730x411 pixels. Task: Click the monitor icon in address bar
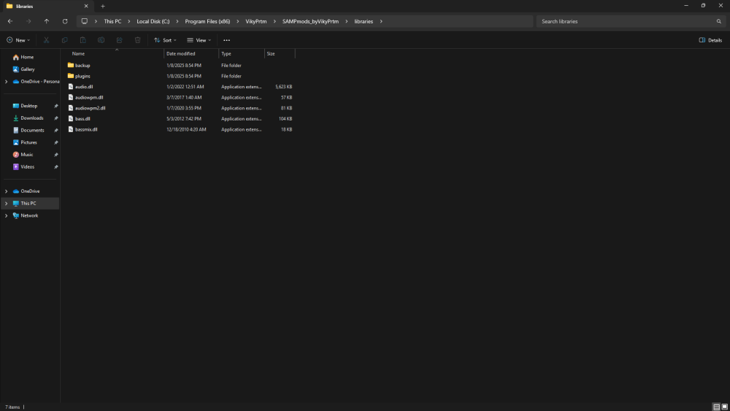84,21
